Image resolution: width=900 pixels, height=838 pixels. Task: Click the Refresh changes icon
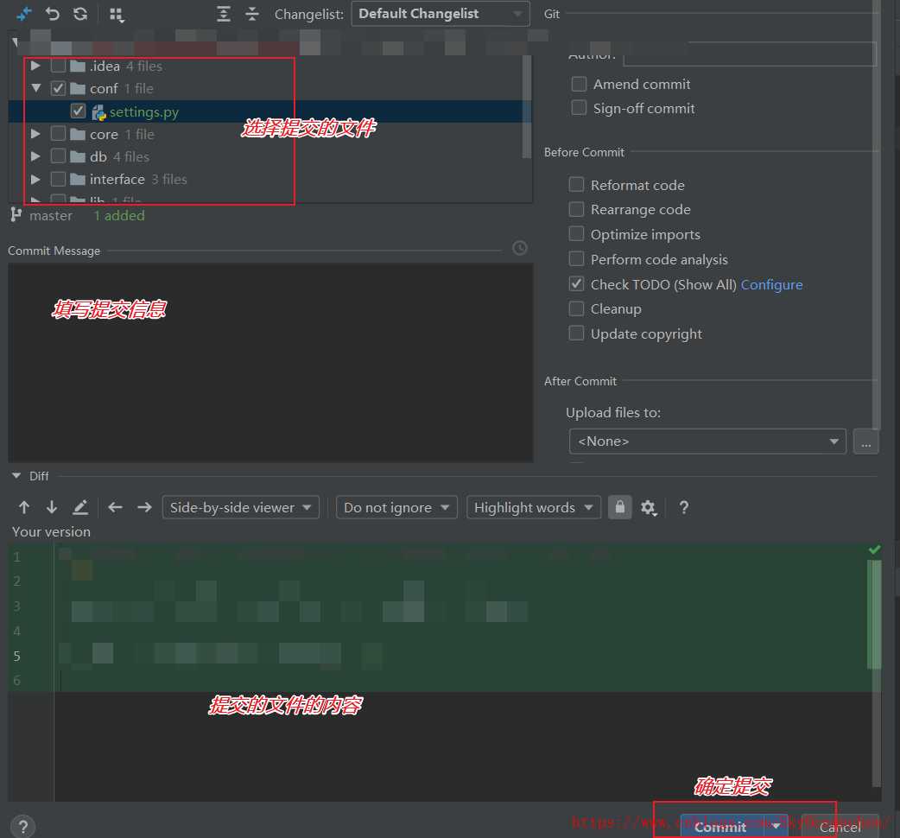80,14
